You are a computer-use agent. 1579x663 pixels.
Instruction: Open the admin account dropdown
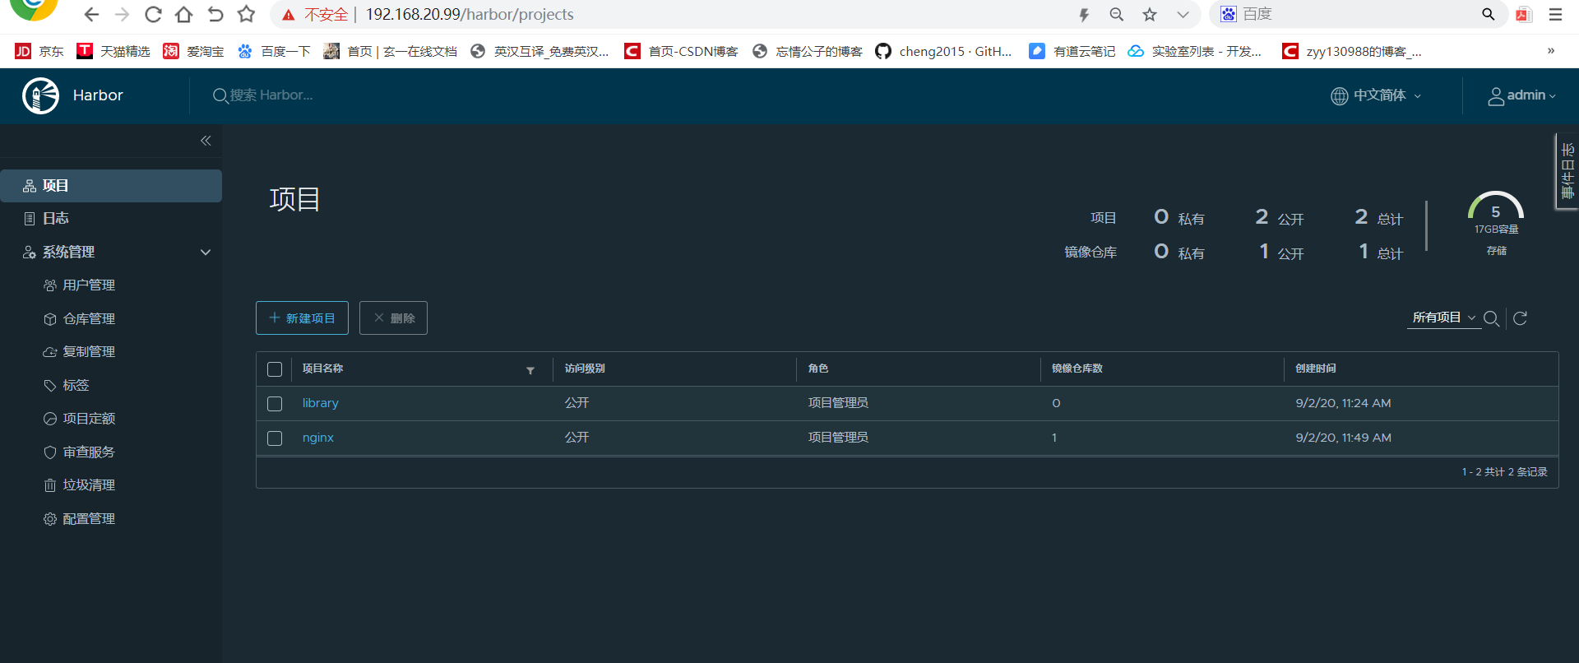(1522, 95)
